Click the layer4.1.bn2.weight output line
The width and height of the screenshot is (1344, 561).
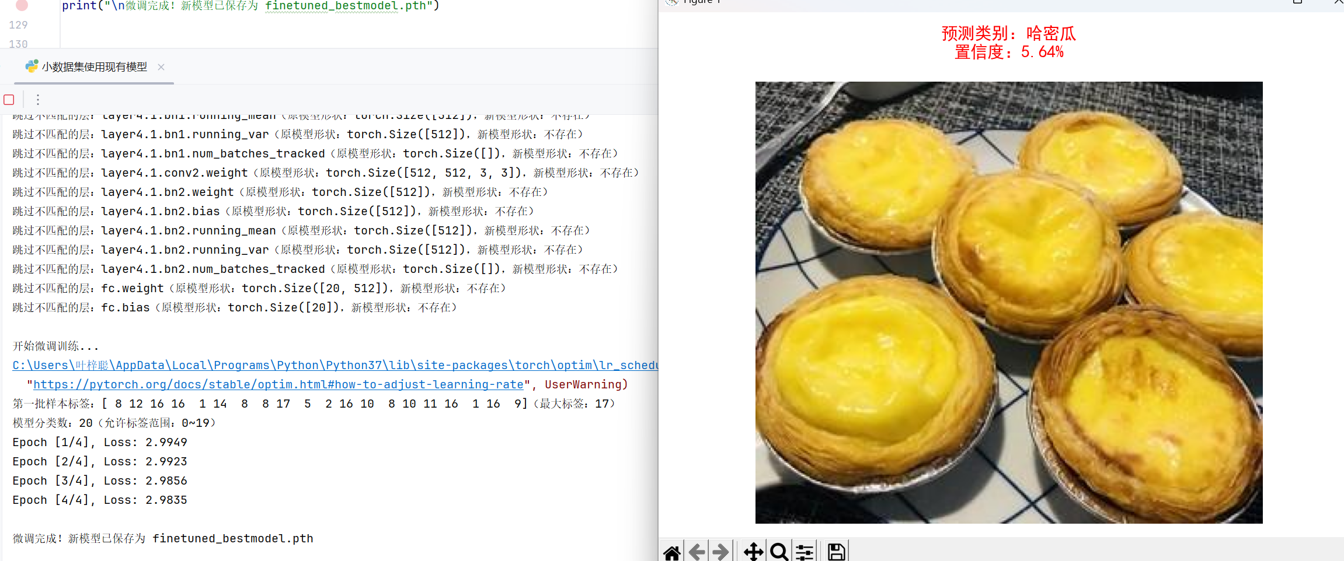[280, 192]
